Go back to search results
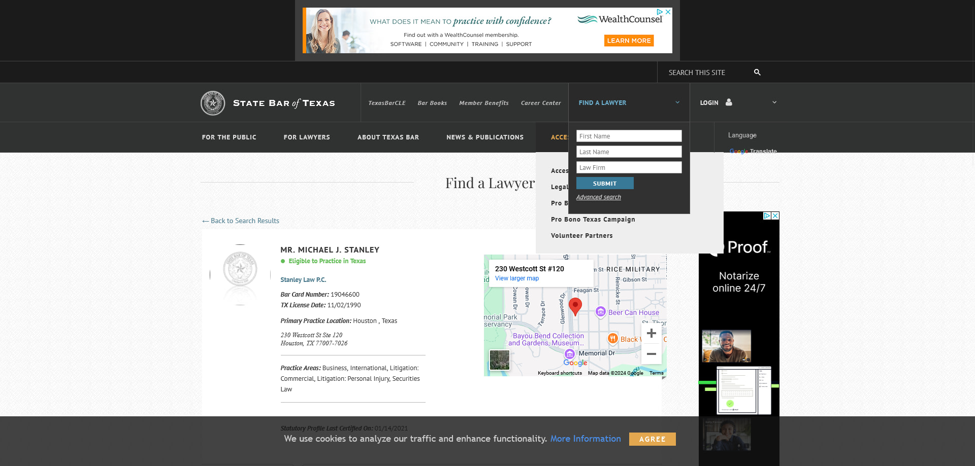 pyautogui.click(x=241, y=221)
